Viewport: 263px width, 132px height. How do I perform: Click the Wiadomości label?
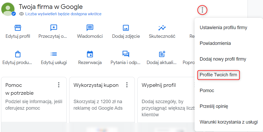click(90, 36)
